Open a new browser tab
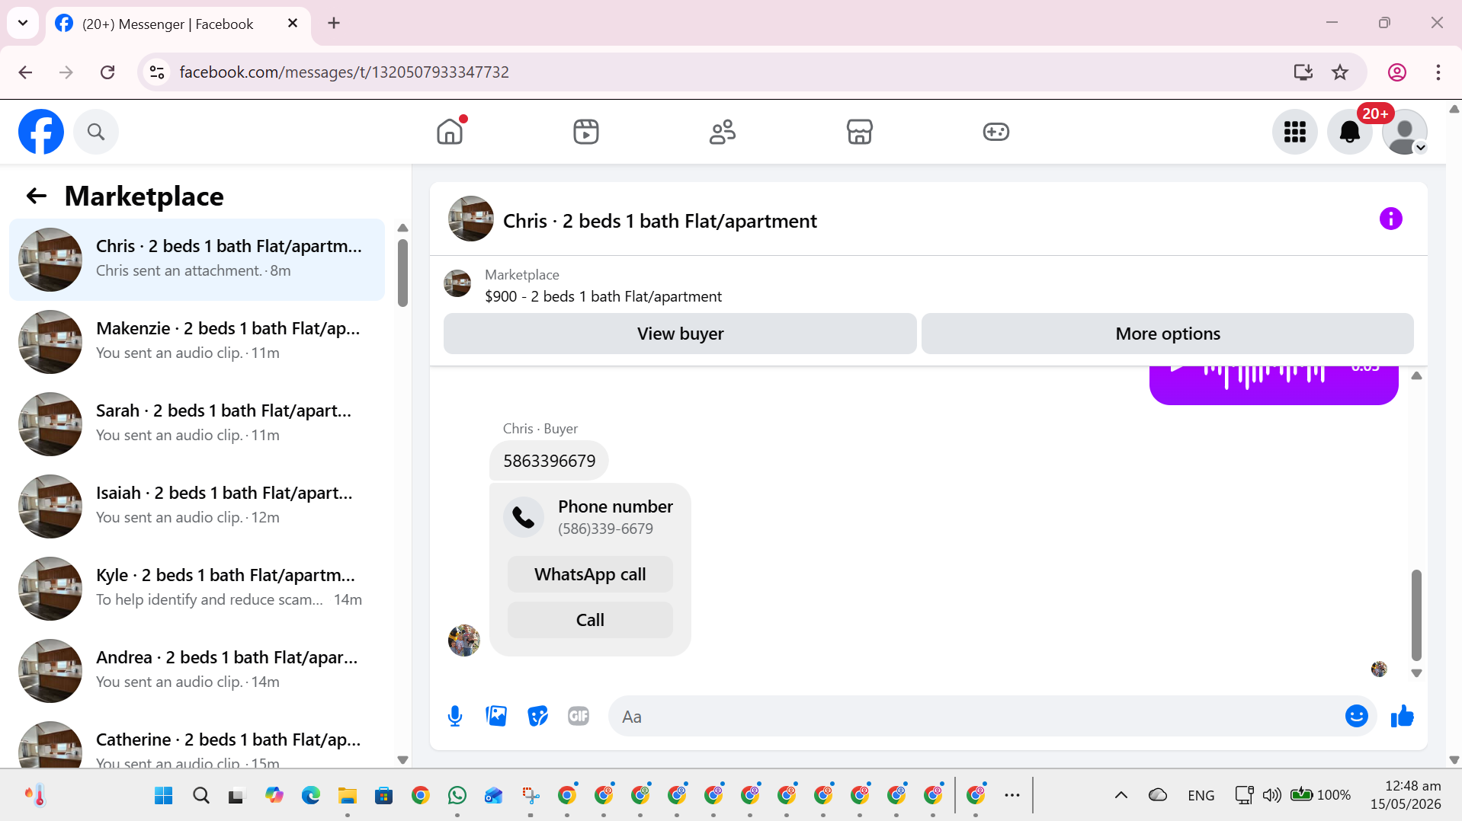 tap(334, 23)
